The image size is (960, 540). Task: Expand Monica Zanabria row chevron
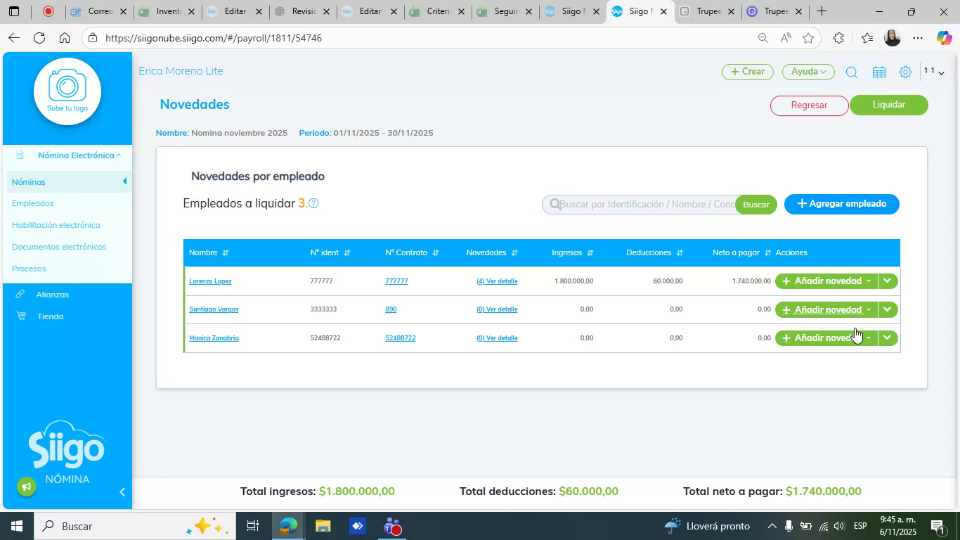click(x=888, y=338)
